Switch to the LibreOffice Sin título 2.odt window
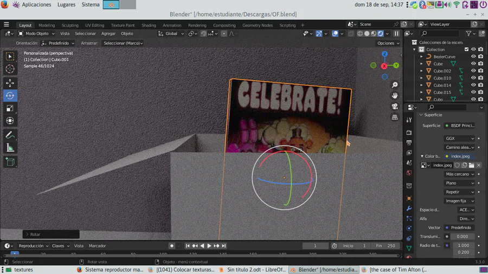Viewport: 488px width, 274px height. tap(252, 270)
